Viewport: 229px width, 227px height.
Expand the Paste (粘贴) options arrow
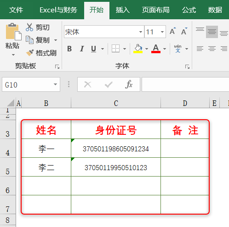13,55
